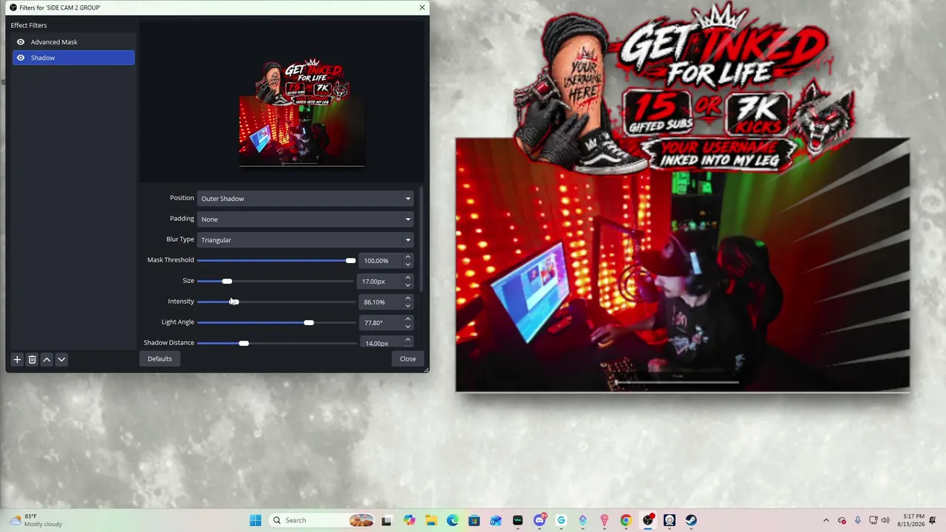Click the Close button in the Filters dialog

[408, 359]
